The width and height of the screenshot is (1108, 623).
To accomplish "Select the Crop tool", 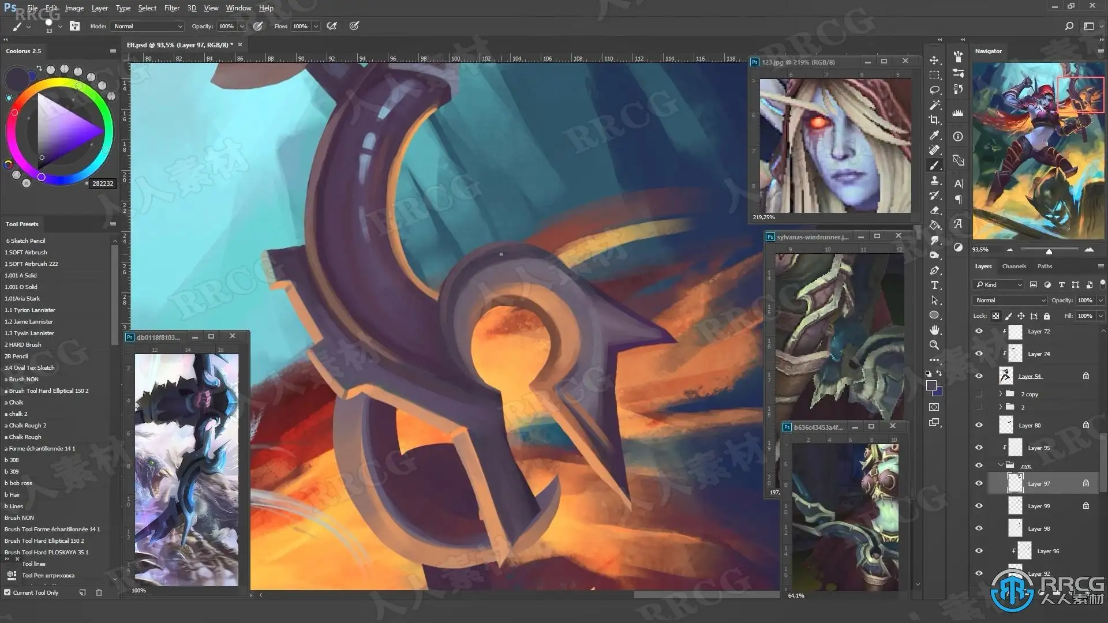I will coord(934,121).
